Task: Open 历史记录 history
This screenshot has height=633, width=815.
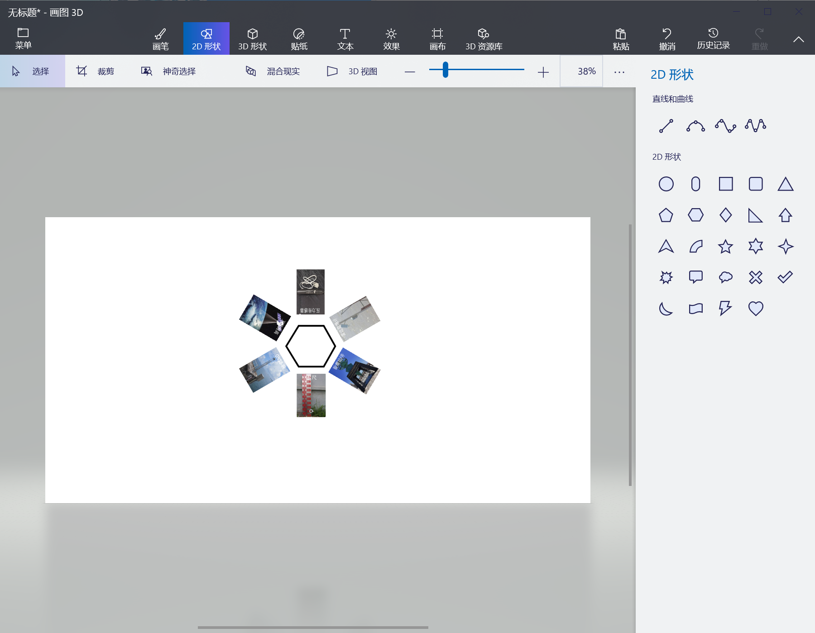Action: click(x=713, y=39)
